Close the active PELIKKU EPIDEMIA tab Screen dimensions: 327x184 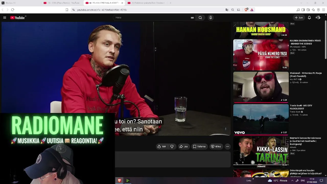pos(122,3)
